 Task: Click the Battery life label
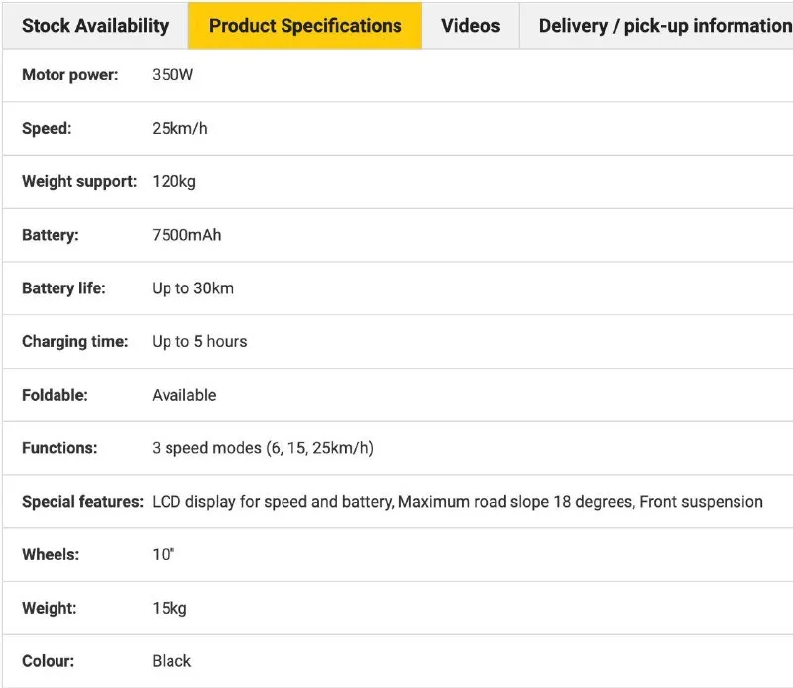coord(63,288)
